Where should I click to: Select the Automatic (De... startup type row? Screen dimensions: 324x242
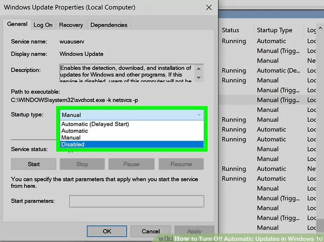278,70
